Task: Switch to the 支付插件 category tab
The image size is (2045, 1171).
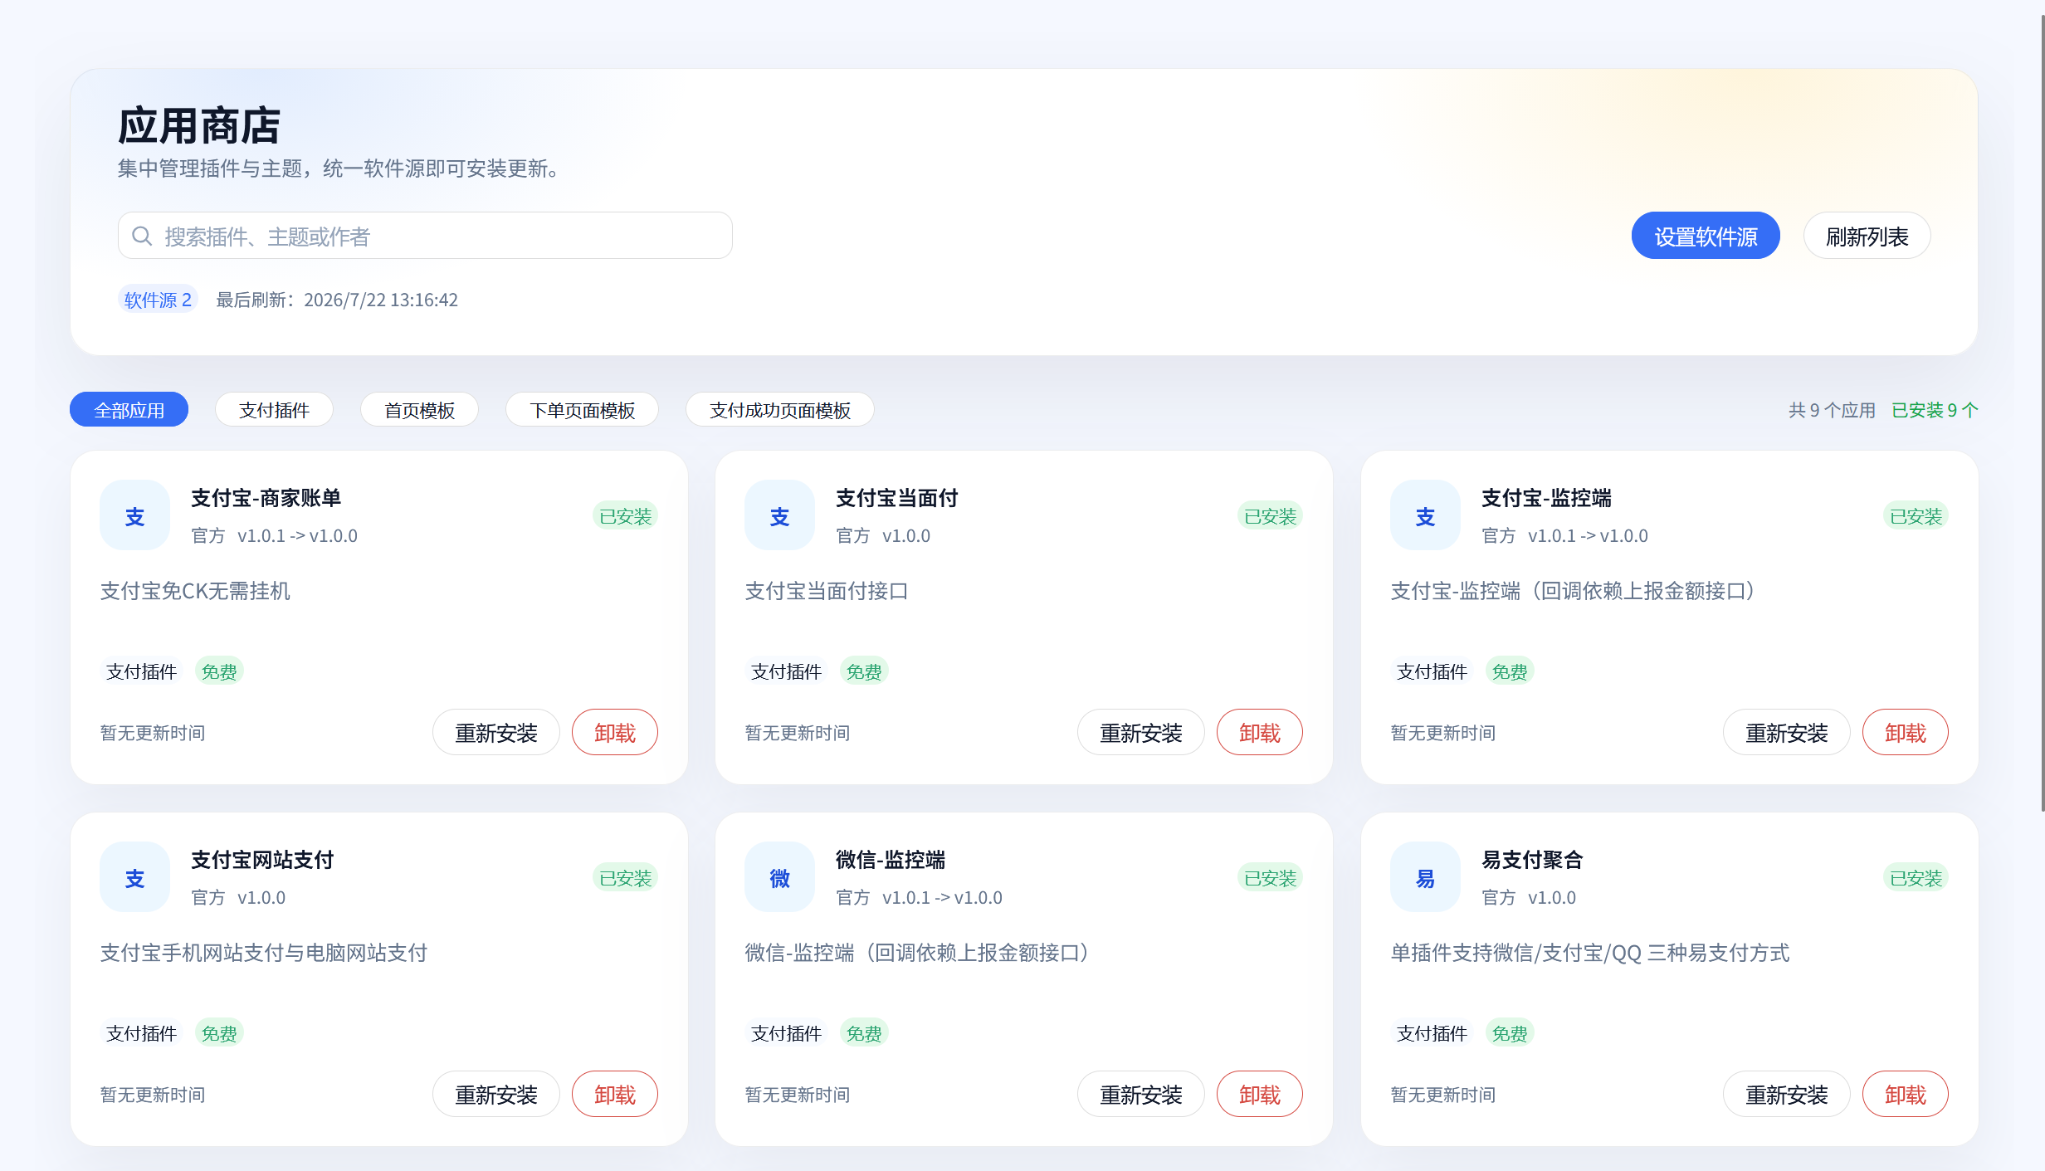Action: pyautogui.click(x=274, y=409)
